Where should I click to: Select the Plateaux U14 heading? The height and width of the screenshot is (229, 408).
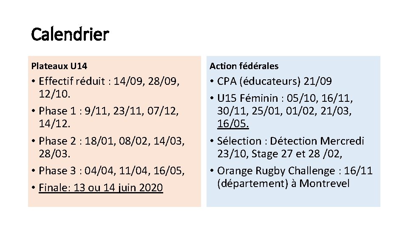(59, 66)
